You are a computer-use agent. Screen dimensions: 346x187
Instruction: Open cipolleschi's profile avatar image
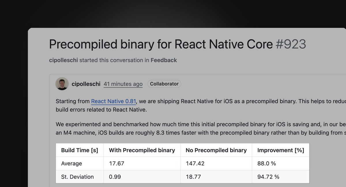pyautogui.click(x=62, y=84)
